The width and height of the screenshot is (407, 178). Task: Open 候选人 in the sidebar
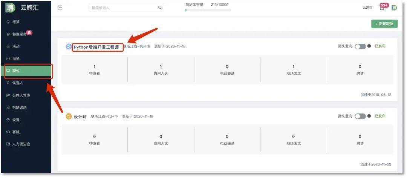[x=17, y=83]
